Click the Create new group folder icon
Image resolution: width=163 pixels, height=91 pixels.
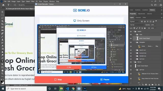tap(152, 85)
